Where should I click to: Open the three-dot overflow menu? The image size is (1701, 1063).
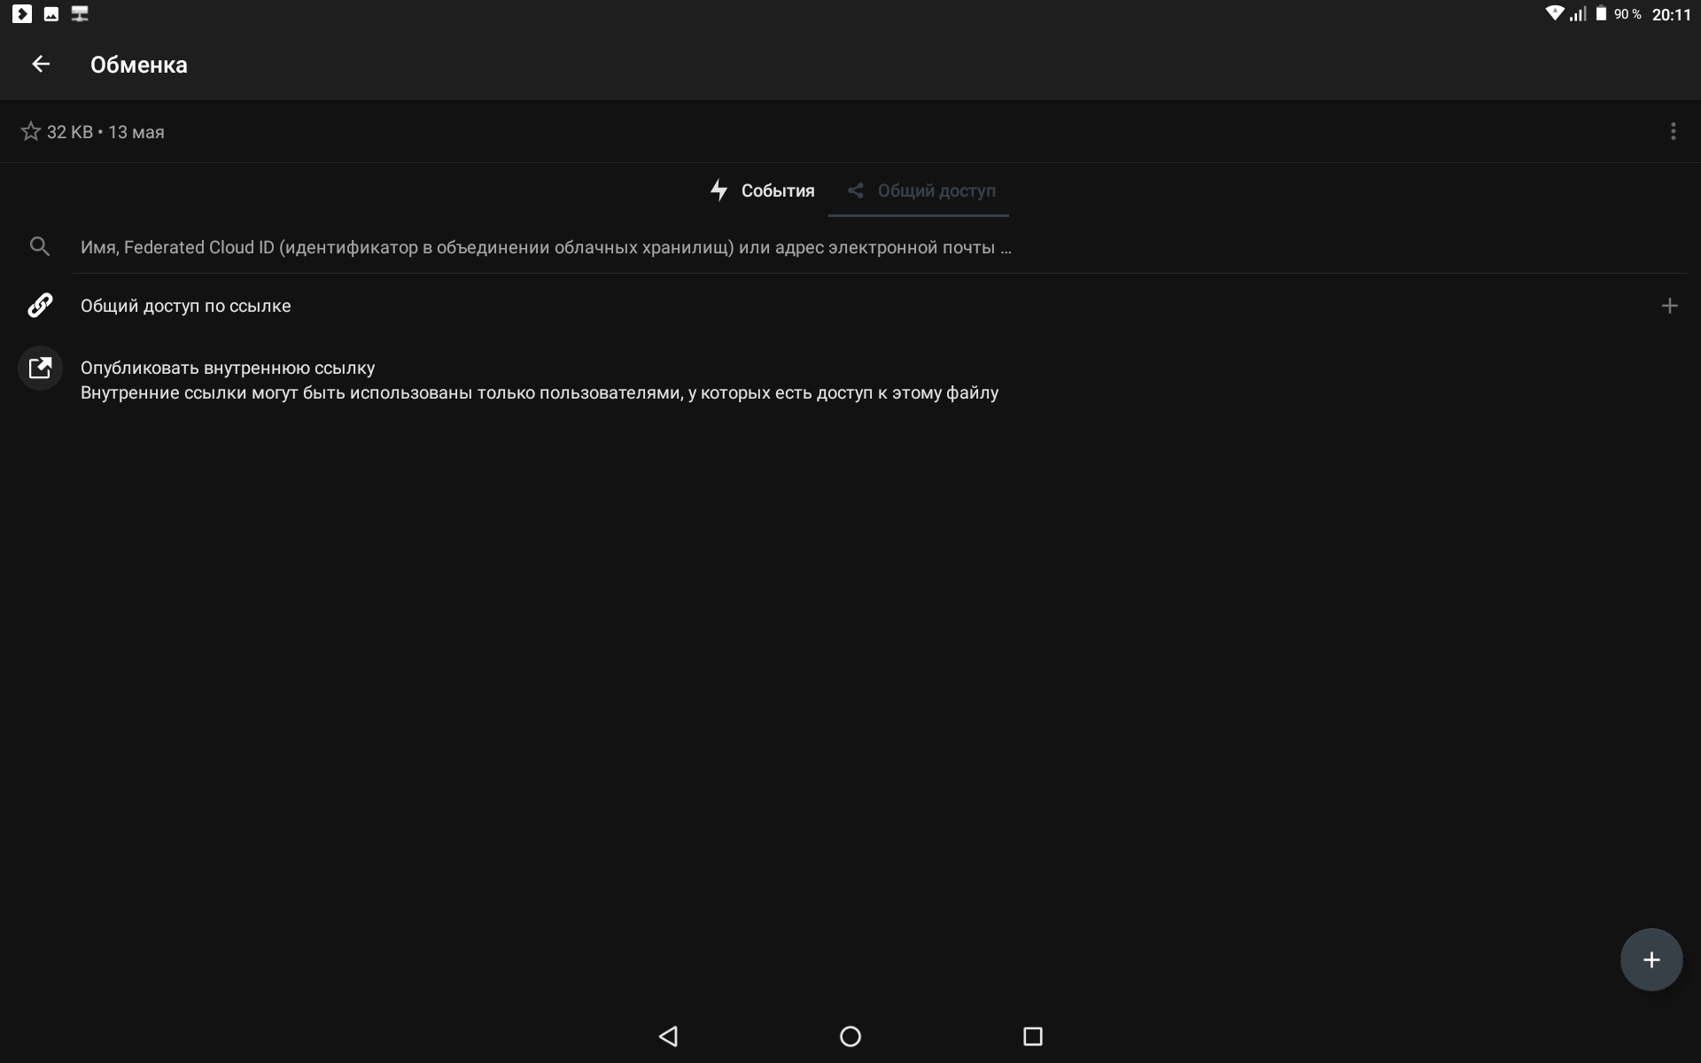click(1673, 131)
